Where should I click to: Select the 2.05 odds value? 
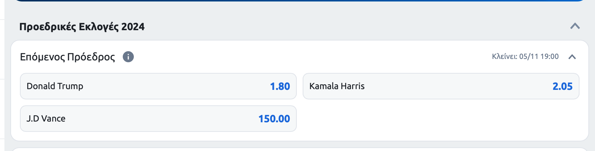pos(562,86)
